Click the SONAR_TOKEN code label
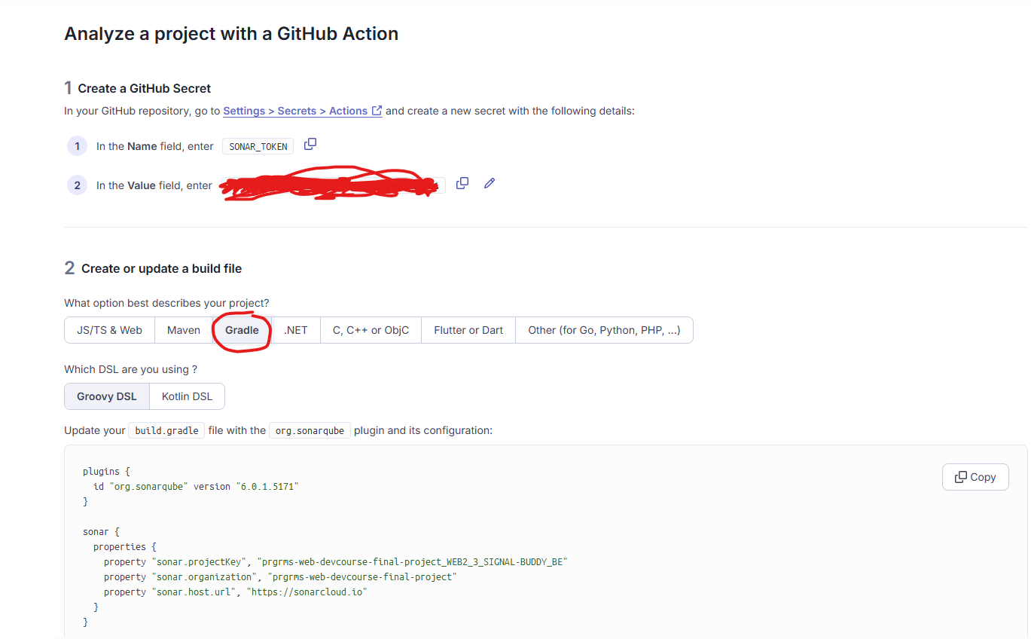1031x639 pixels. [258, 147]
